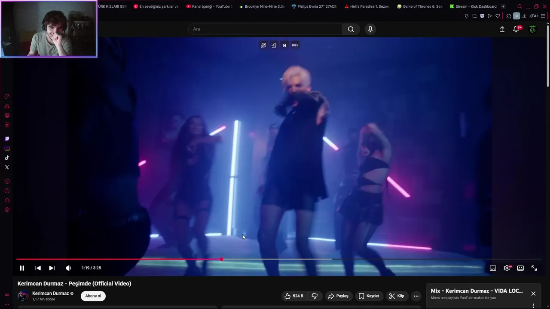The image size is (550, 309).
Task: Open the YouTube upload/create icon
Action: [x=502, y=29]
